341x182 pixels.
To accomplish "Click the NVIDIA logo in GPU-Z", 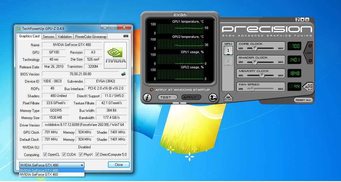I will 115,55.
